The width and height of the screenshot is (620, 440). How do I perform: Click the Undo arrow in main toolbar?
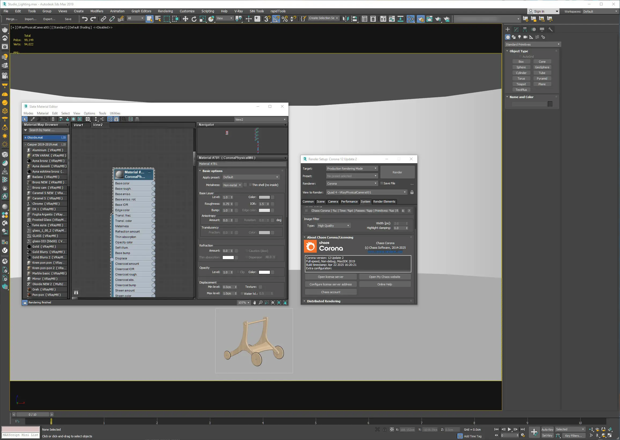tap(84, 19)
